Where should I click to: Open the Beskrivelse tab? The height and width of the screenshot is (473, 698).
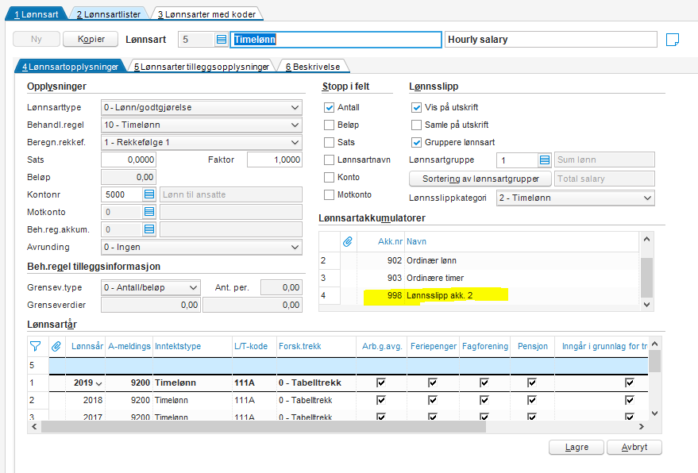click(314, 67)
